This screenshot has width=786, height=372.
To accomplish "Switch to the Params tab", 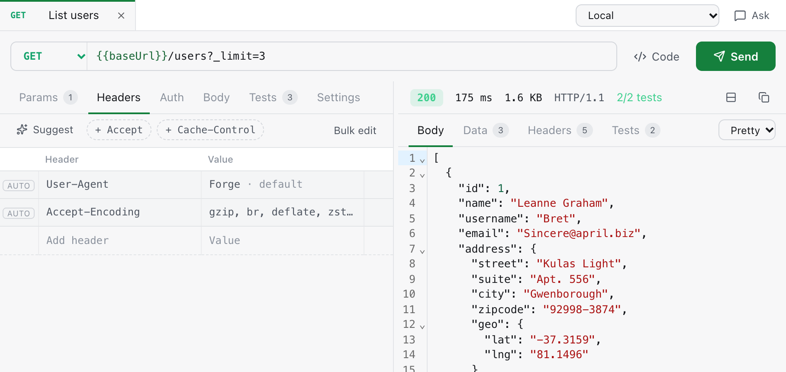I will click(48, 97).
